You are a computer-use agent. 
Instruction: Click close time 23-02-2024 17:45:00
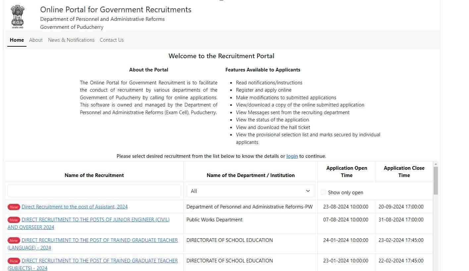(401, 240)
